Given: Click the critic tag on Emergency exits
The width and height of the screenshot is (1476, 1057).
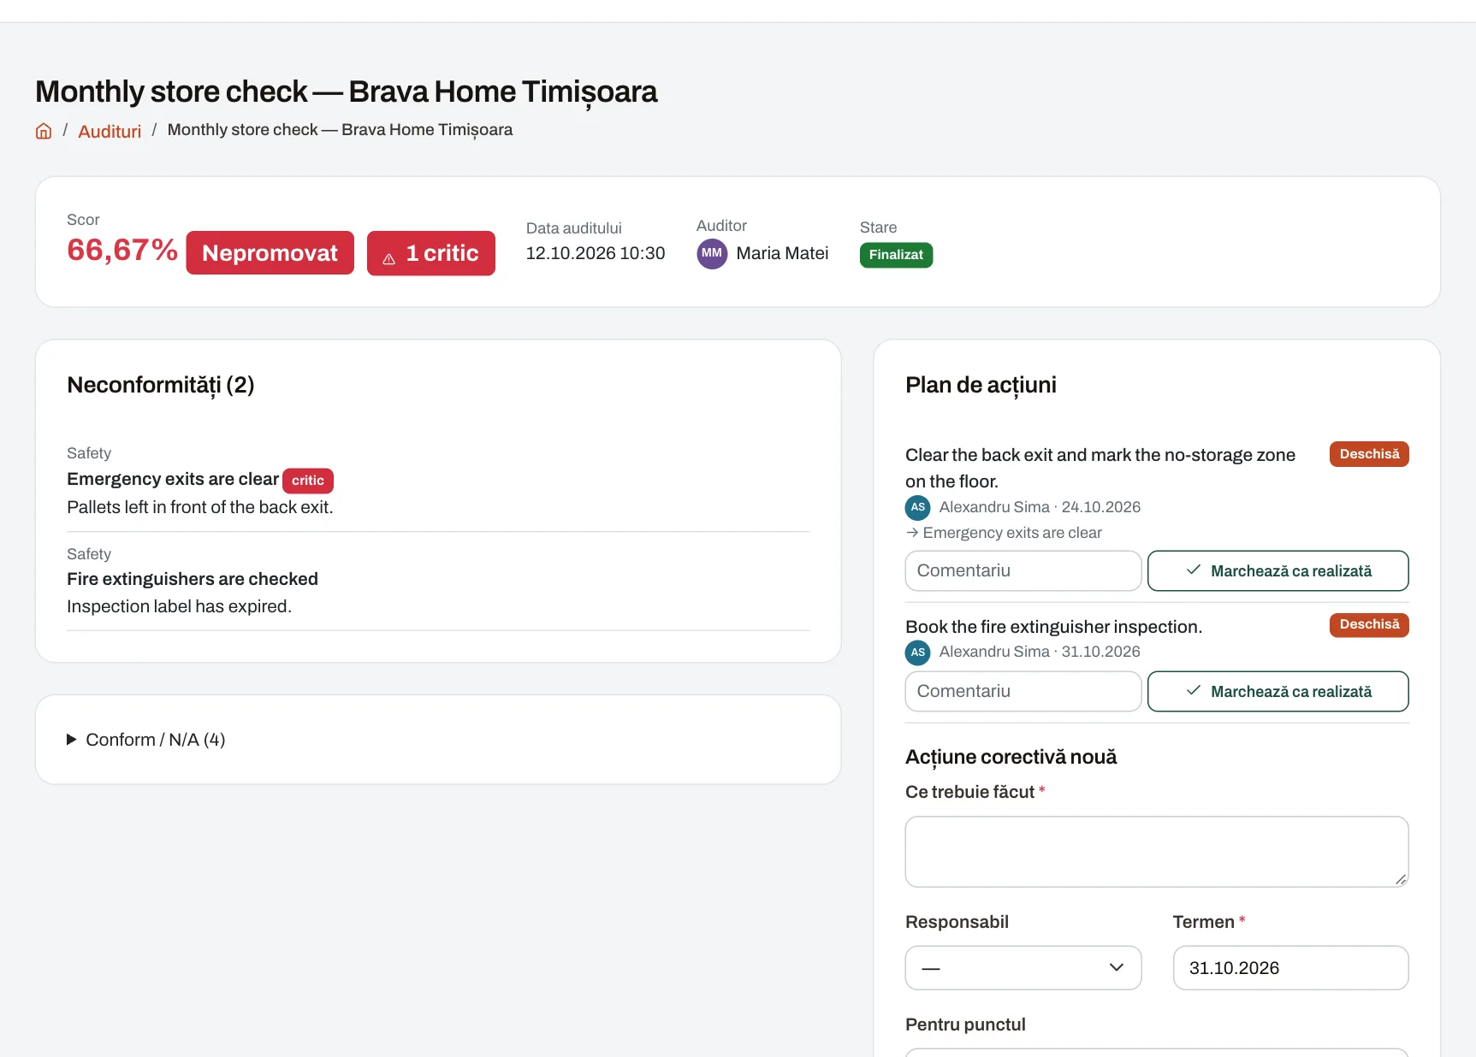Looking at the screenshot, I should tap(308, 481).
